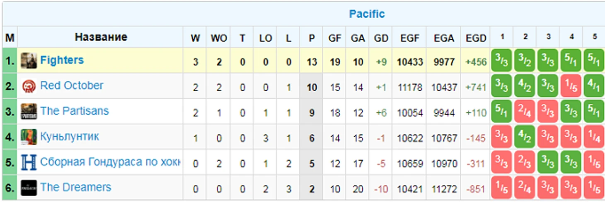The image size is (605, 202).
Task: Open Fighters' fifth match 5/1 result badge
Action: coord(594,61)
